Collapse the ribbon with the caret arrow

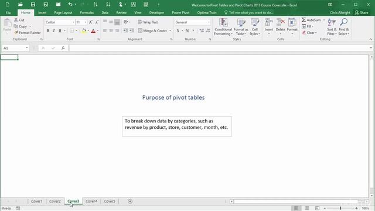click(370, 39)
